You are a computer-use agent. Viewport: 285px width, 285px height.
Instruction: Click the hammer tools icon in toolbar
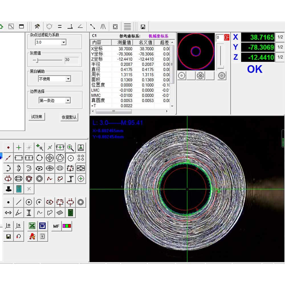37,27
